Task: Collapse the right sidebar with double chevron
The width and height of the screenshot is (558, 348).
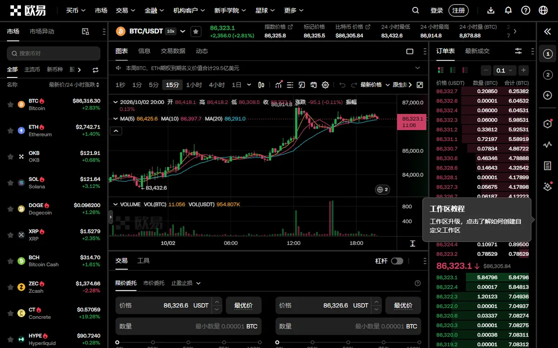Action: pos(547,32)
